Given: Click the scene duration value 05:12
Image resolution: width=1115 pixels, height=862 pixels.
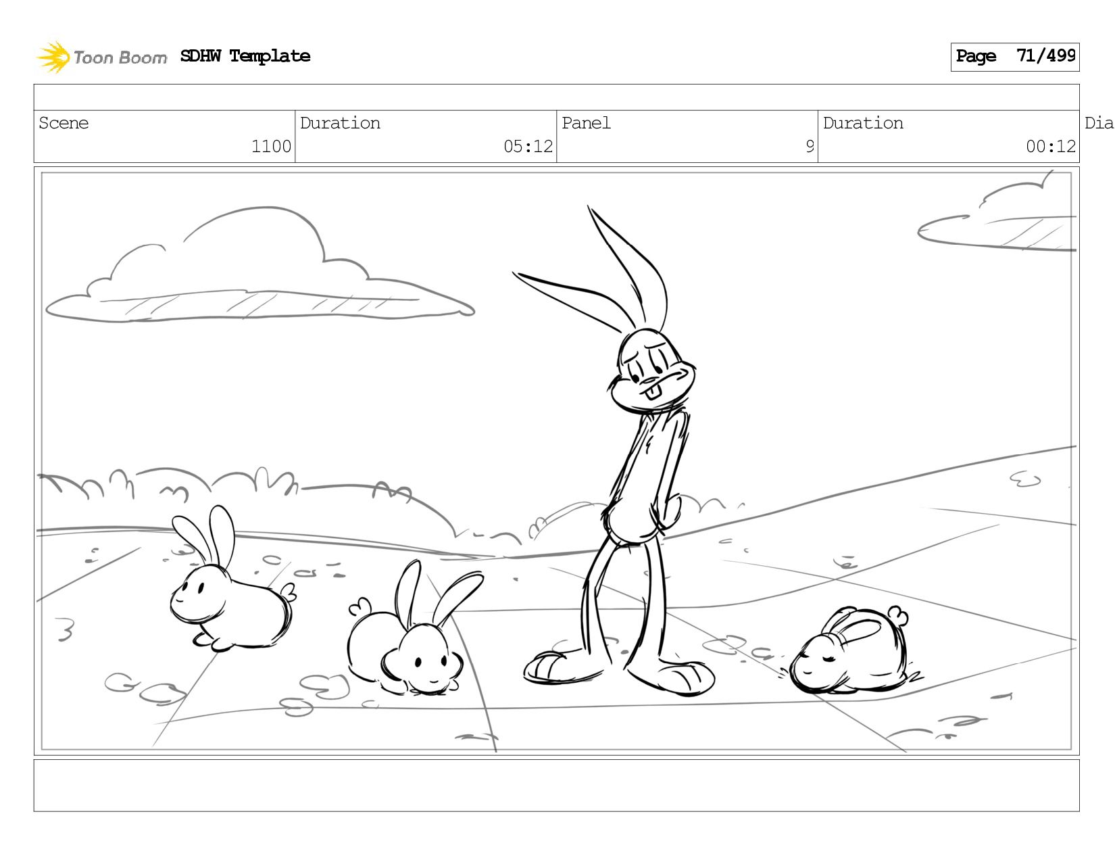Looking at the screenshot, I should pyautogui.click(x=528, y=147).
